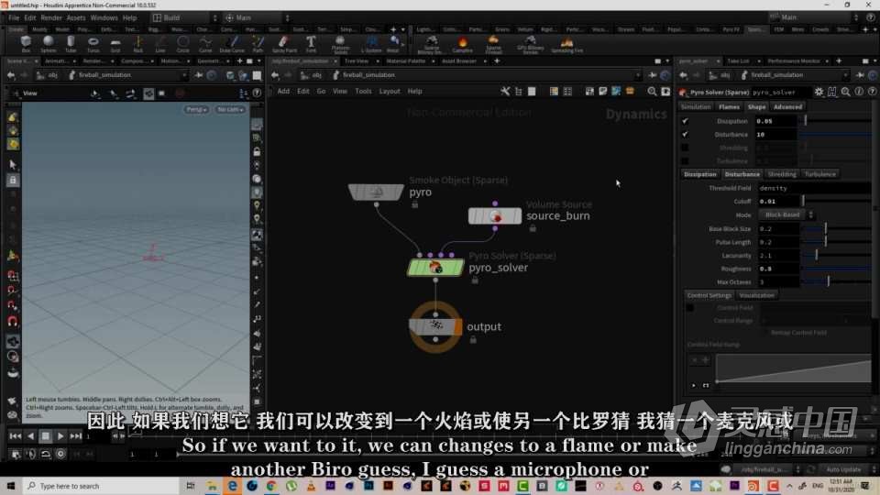Toggle the Control Field checkbox
The height and width of the screenshot is (495, 880).
689,308
